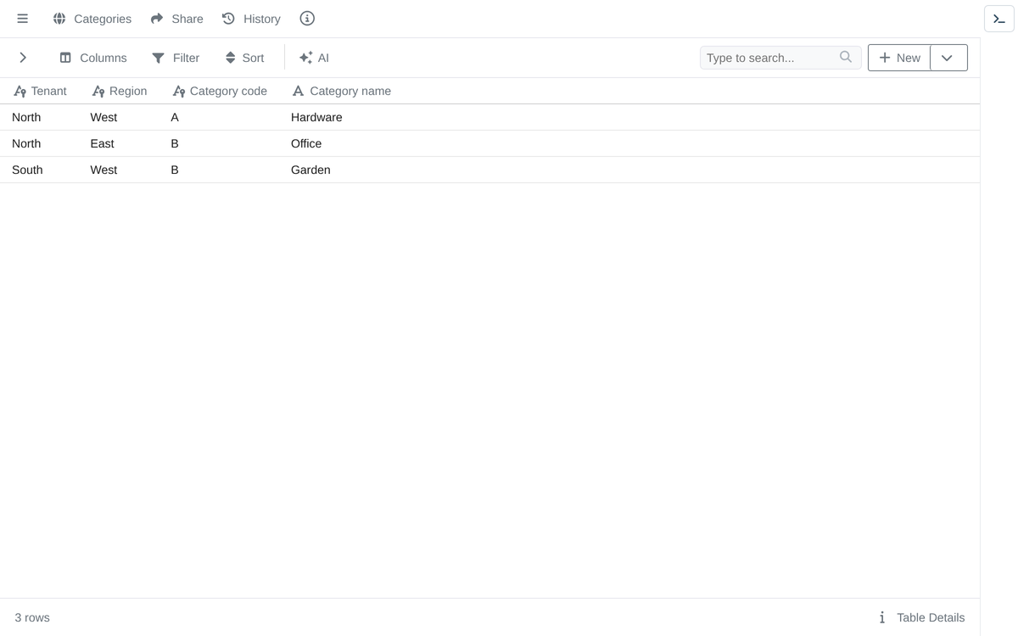
Task: Click the Categories globe icon
Action: [x=59, y=19]
